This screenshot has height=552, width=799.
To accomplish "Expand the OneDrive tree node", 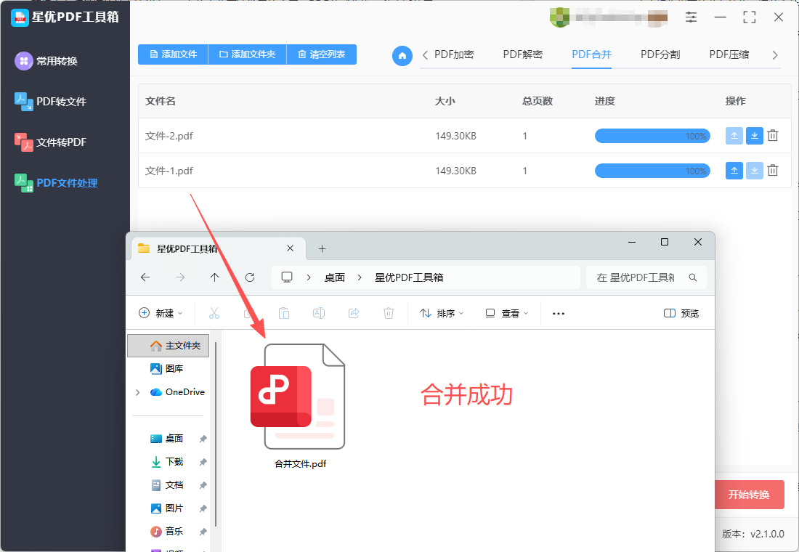I will tap(137, 392).
